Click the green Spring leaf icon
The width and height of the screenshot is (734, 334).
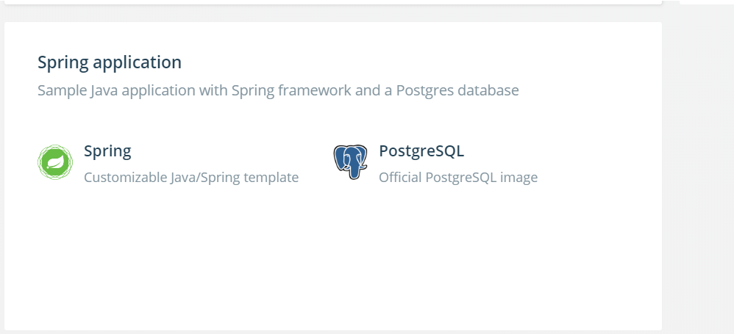55,162
